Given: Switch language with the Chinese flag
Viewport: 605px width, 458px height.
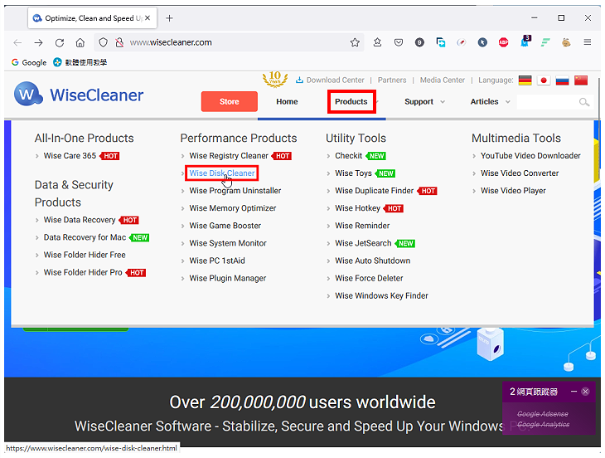Looking at the screenshot, I should [581, 80].
